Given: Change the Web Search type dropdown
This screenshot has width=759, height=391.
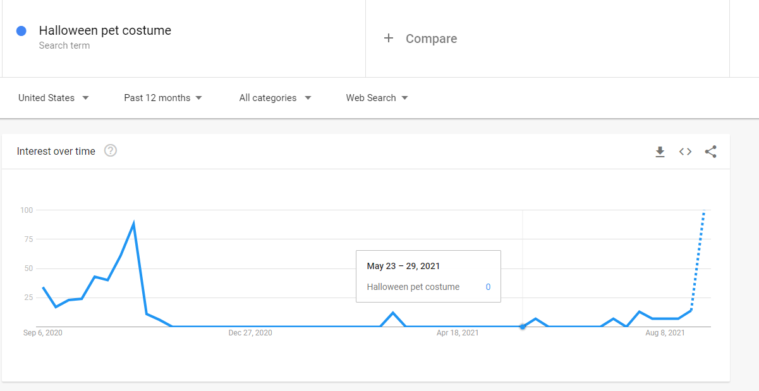Looking at the screenshot, I should [x=377, y=98].
